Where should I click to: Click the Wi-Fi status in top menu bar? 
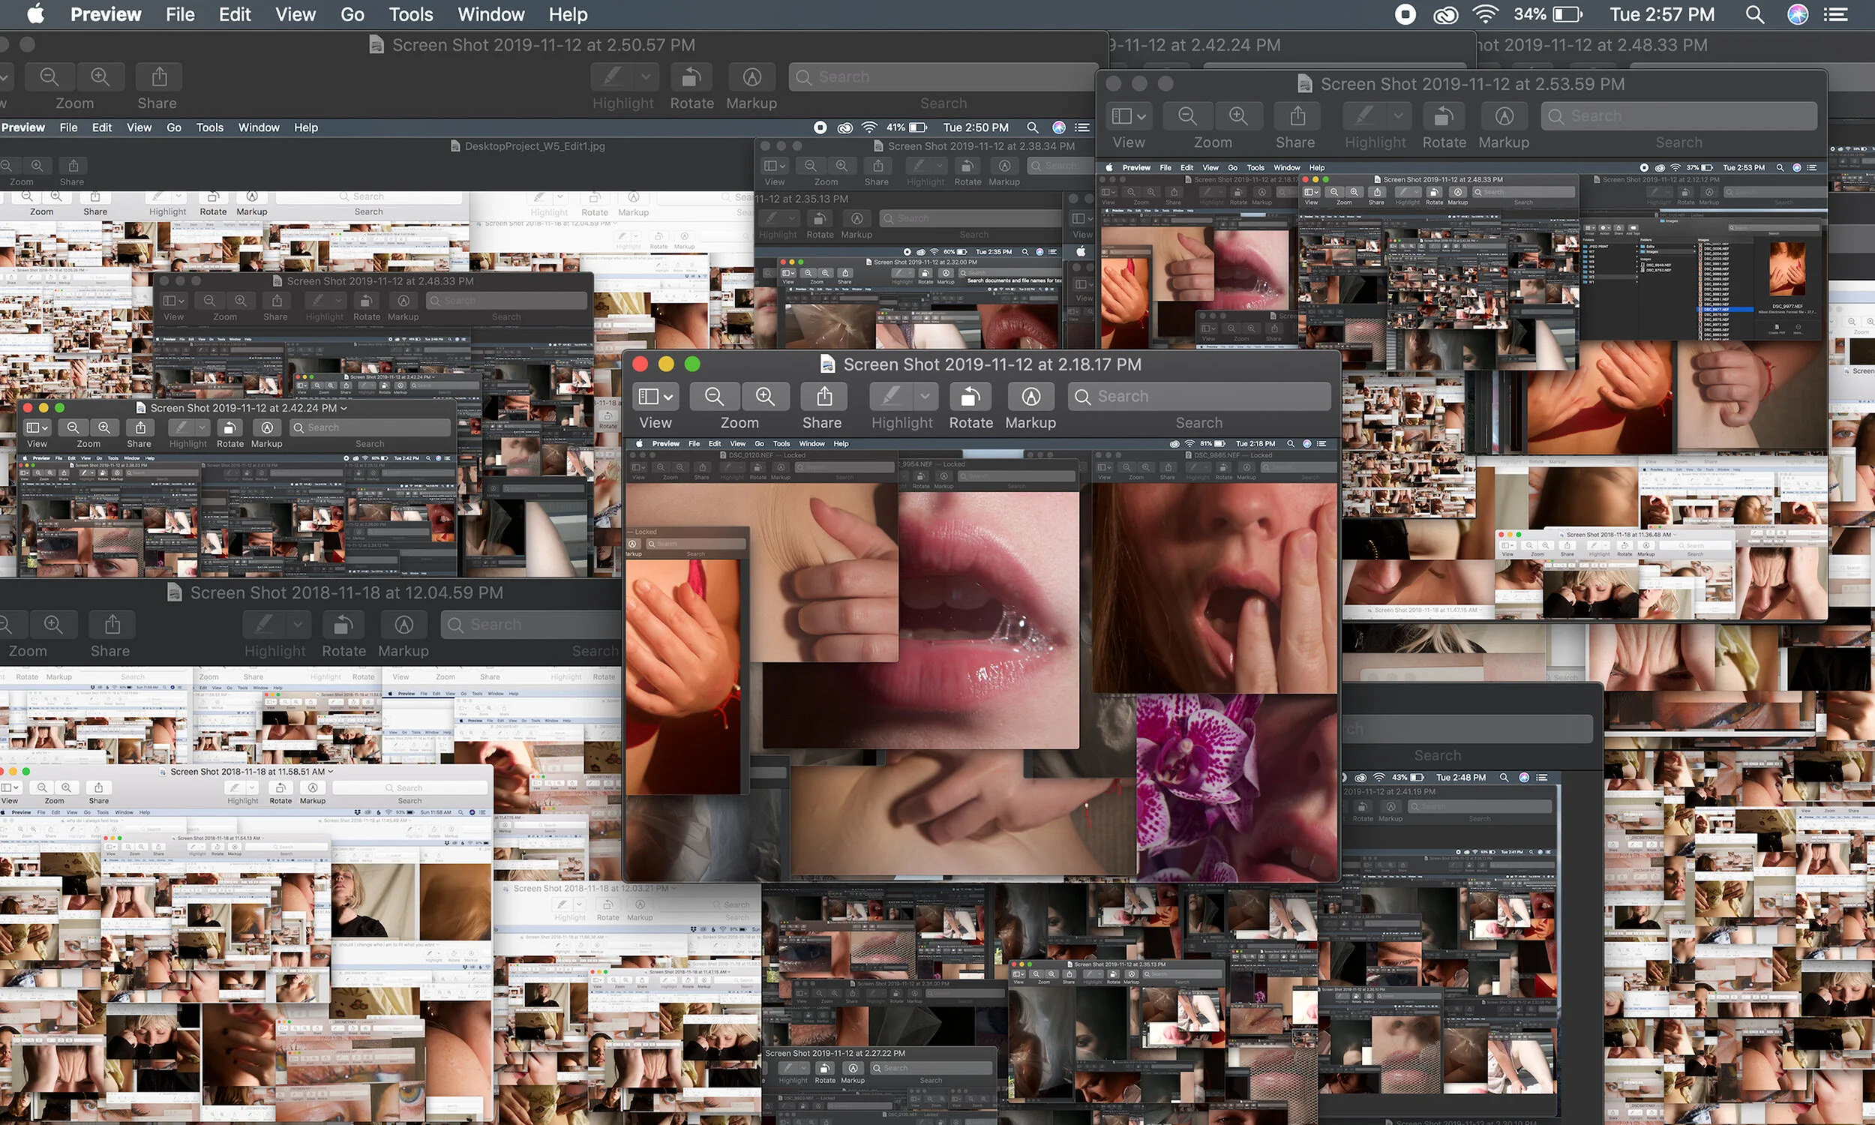point(1485,14)
